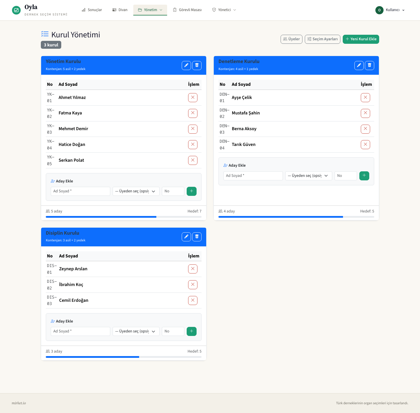Remove candidate İbrahim Koç
Image resolution: width=420 pixels, height=413 pixels.
[x=193, y=285]
